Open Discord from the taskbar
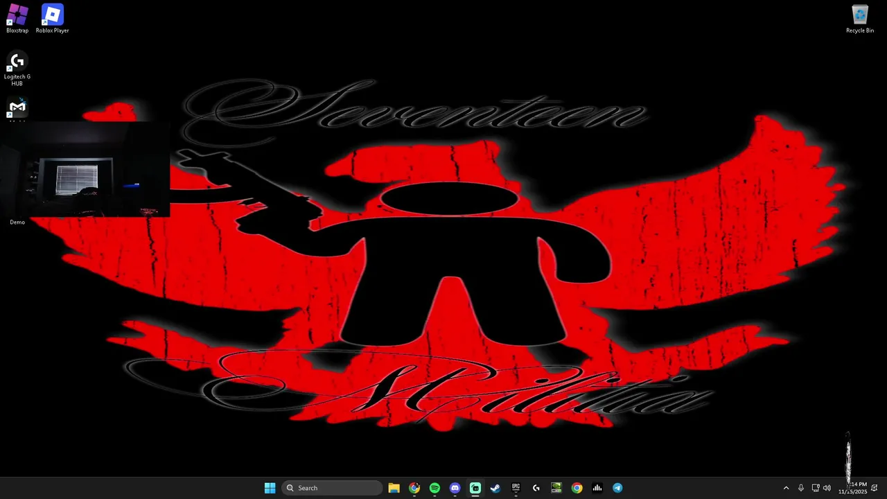887x499 pixels. [455, 488]
